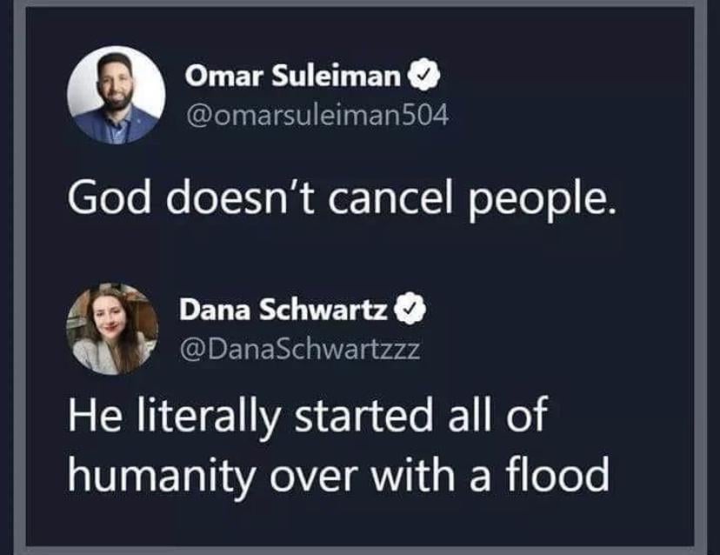The height and width of the screenshot is (555, 720).
Task: Open the Dana Schwartz display name
Action: (x=283, y=310)
